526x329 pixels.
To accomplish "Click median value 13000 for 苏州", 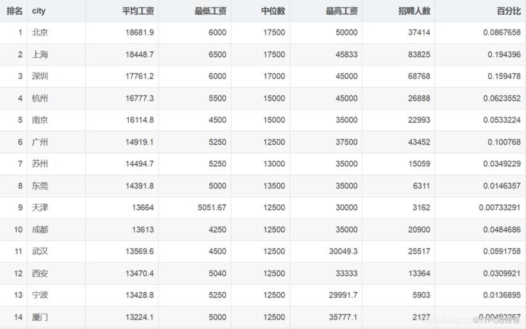I will (274, 164).
